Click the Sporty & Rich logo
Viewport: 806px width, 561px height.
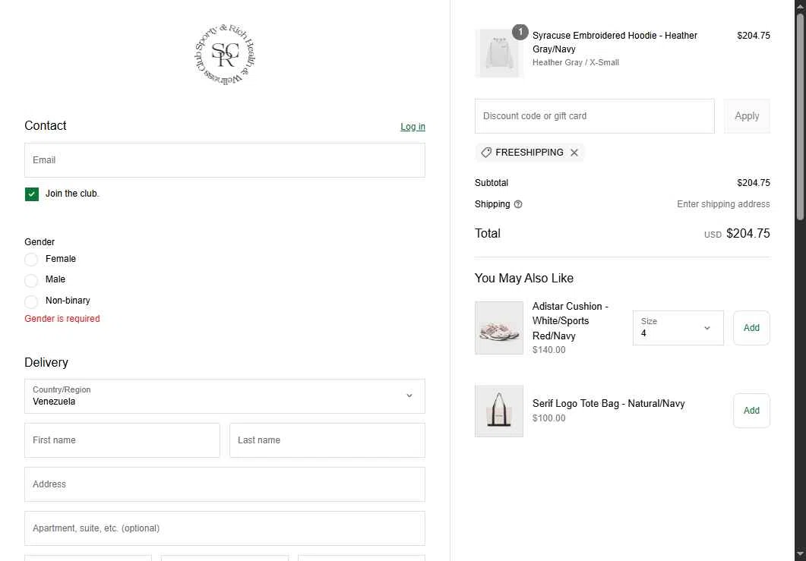[225, 55]
